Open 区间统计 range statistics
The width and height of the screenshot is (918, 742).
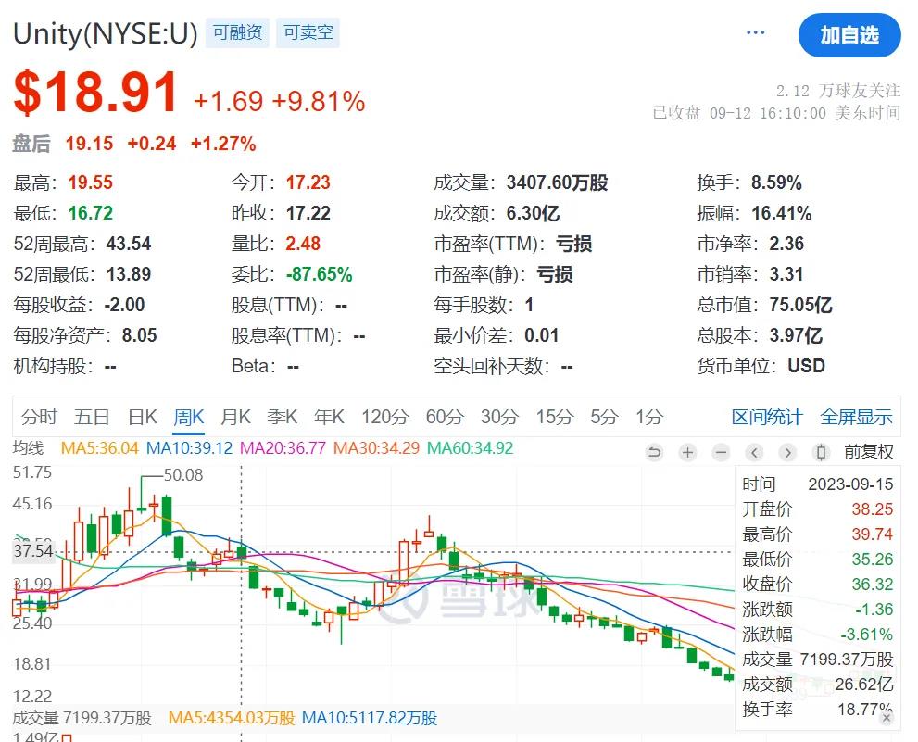click(766, 417)
